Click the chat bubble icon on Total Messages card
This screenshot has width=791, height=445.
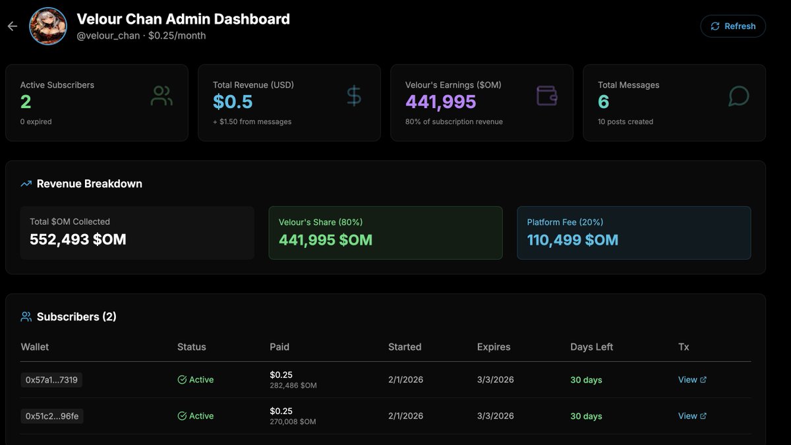738,96
